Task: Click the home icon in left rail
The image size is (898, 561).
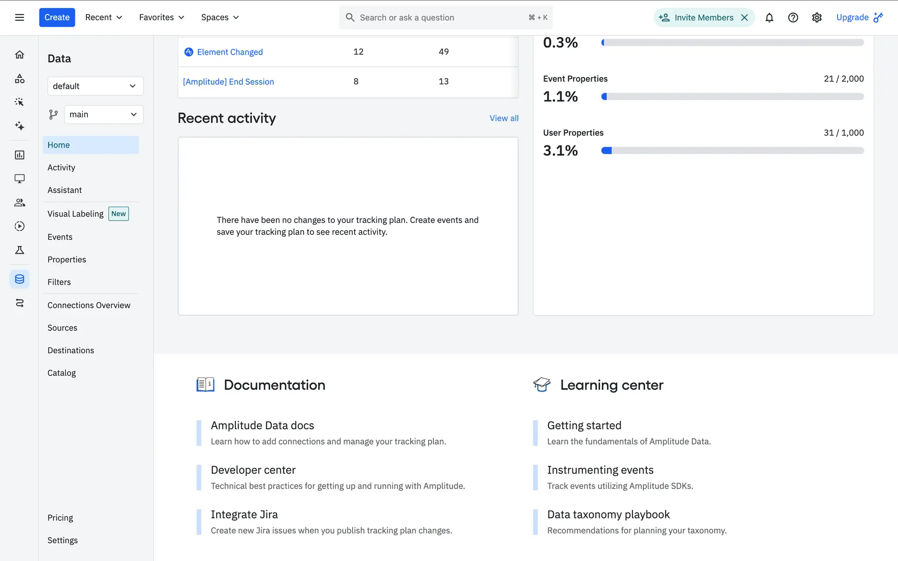Action: click(19, 55)
